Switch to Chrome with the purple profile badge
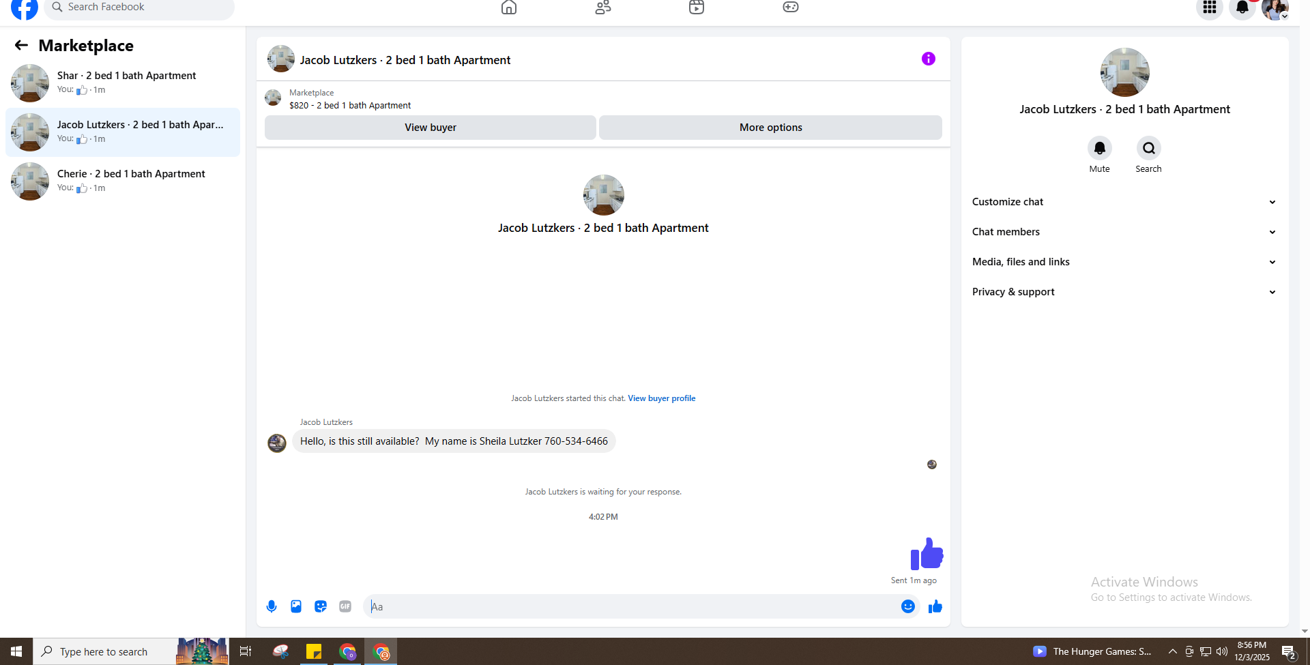This screenshot has height=665, width=1310. coord(347,651)
